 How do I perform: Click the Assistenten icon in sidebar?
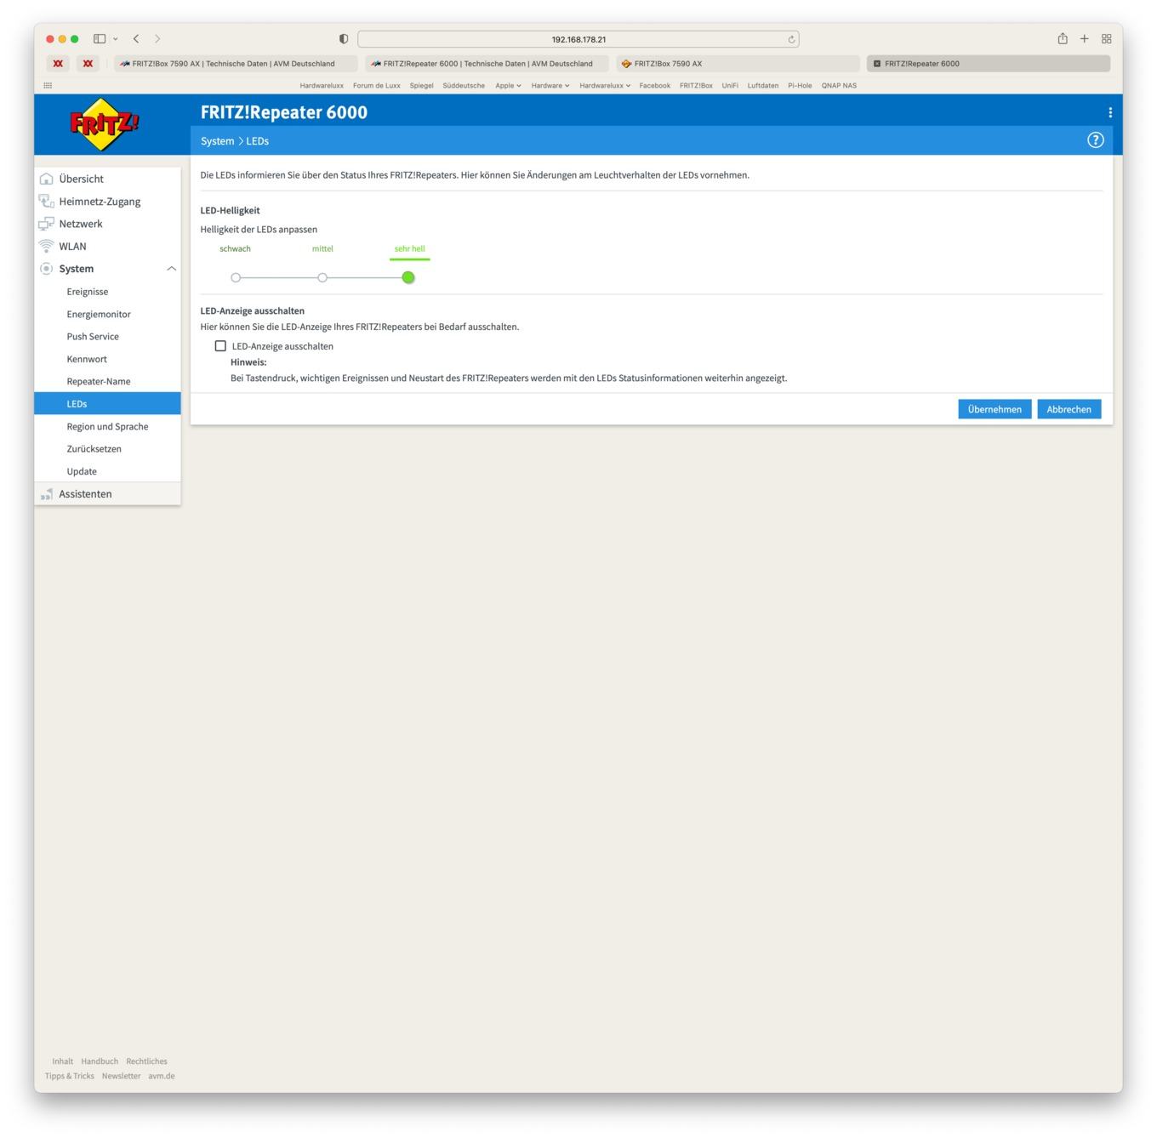pos(47,494)
